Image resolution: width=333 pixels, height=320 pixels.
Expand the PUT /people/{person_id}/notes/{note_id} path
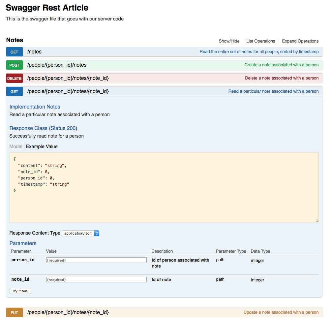coord(68,312)
